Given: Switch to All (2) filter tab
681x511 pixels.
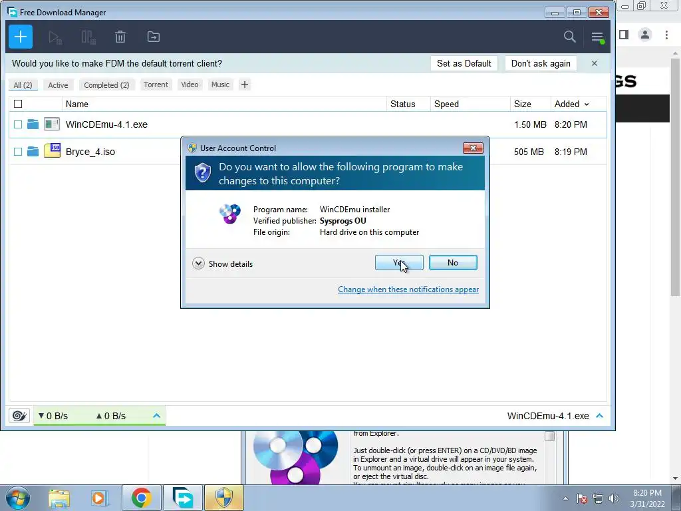Looking at the screenshot, I should pos(23,85).
